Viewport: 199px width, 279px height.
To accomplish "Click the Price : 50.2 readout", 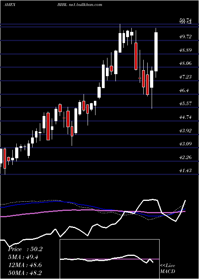I will [25, 249].
